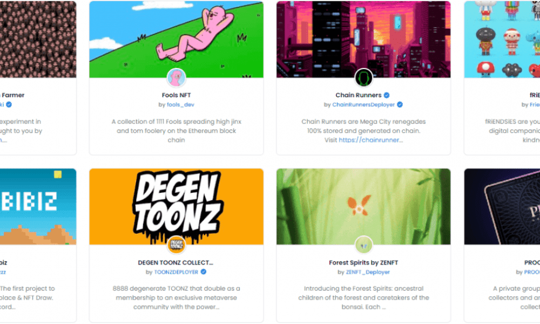This screenshot has width=540, height=324.
Task: Follow the https://chainrunner... description link
Action: point(370,140)
